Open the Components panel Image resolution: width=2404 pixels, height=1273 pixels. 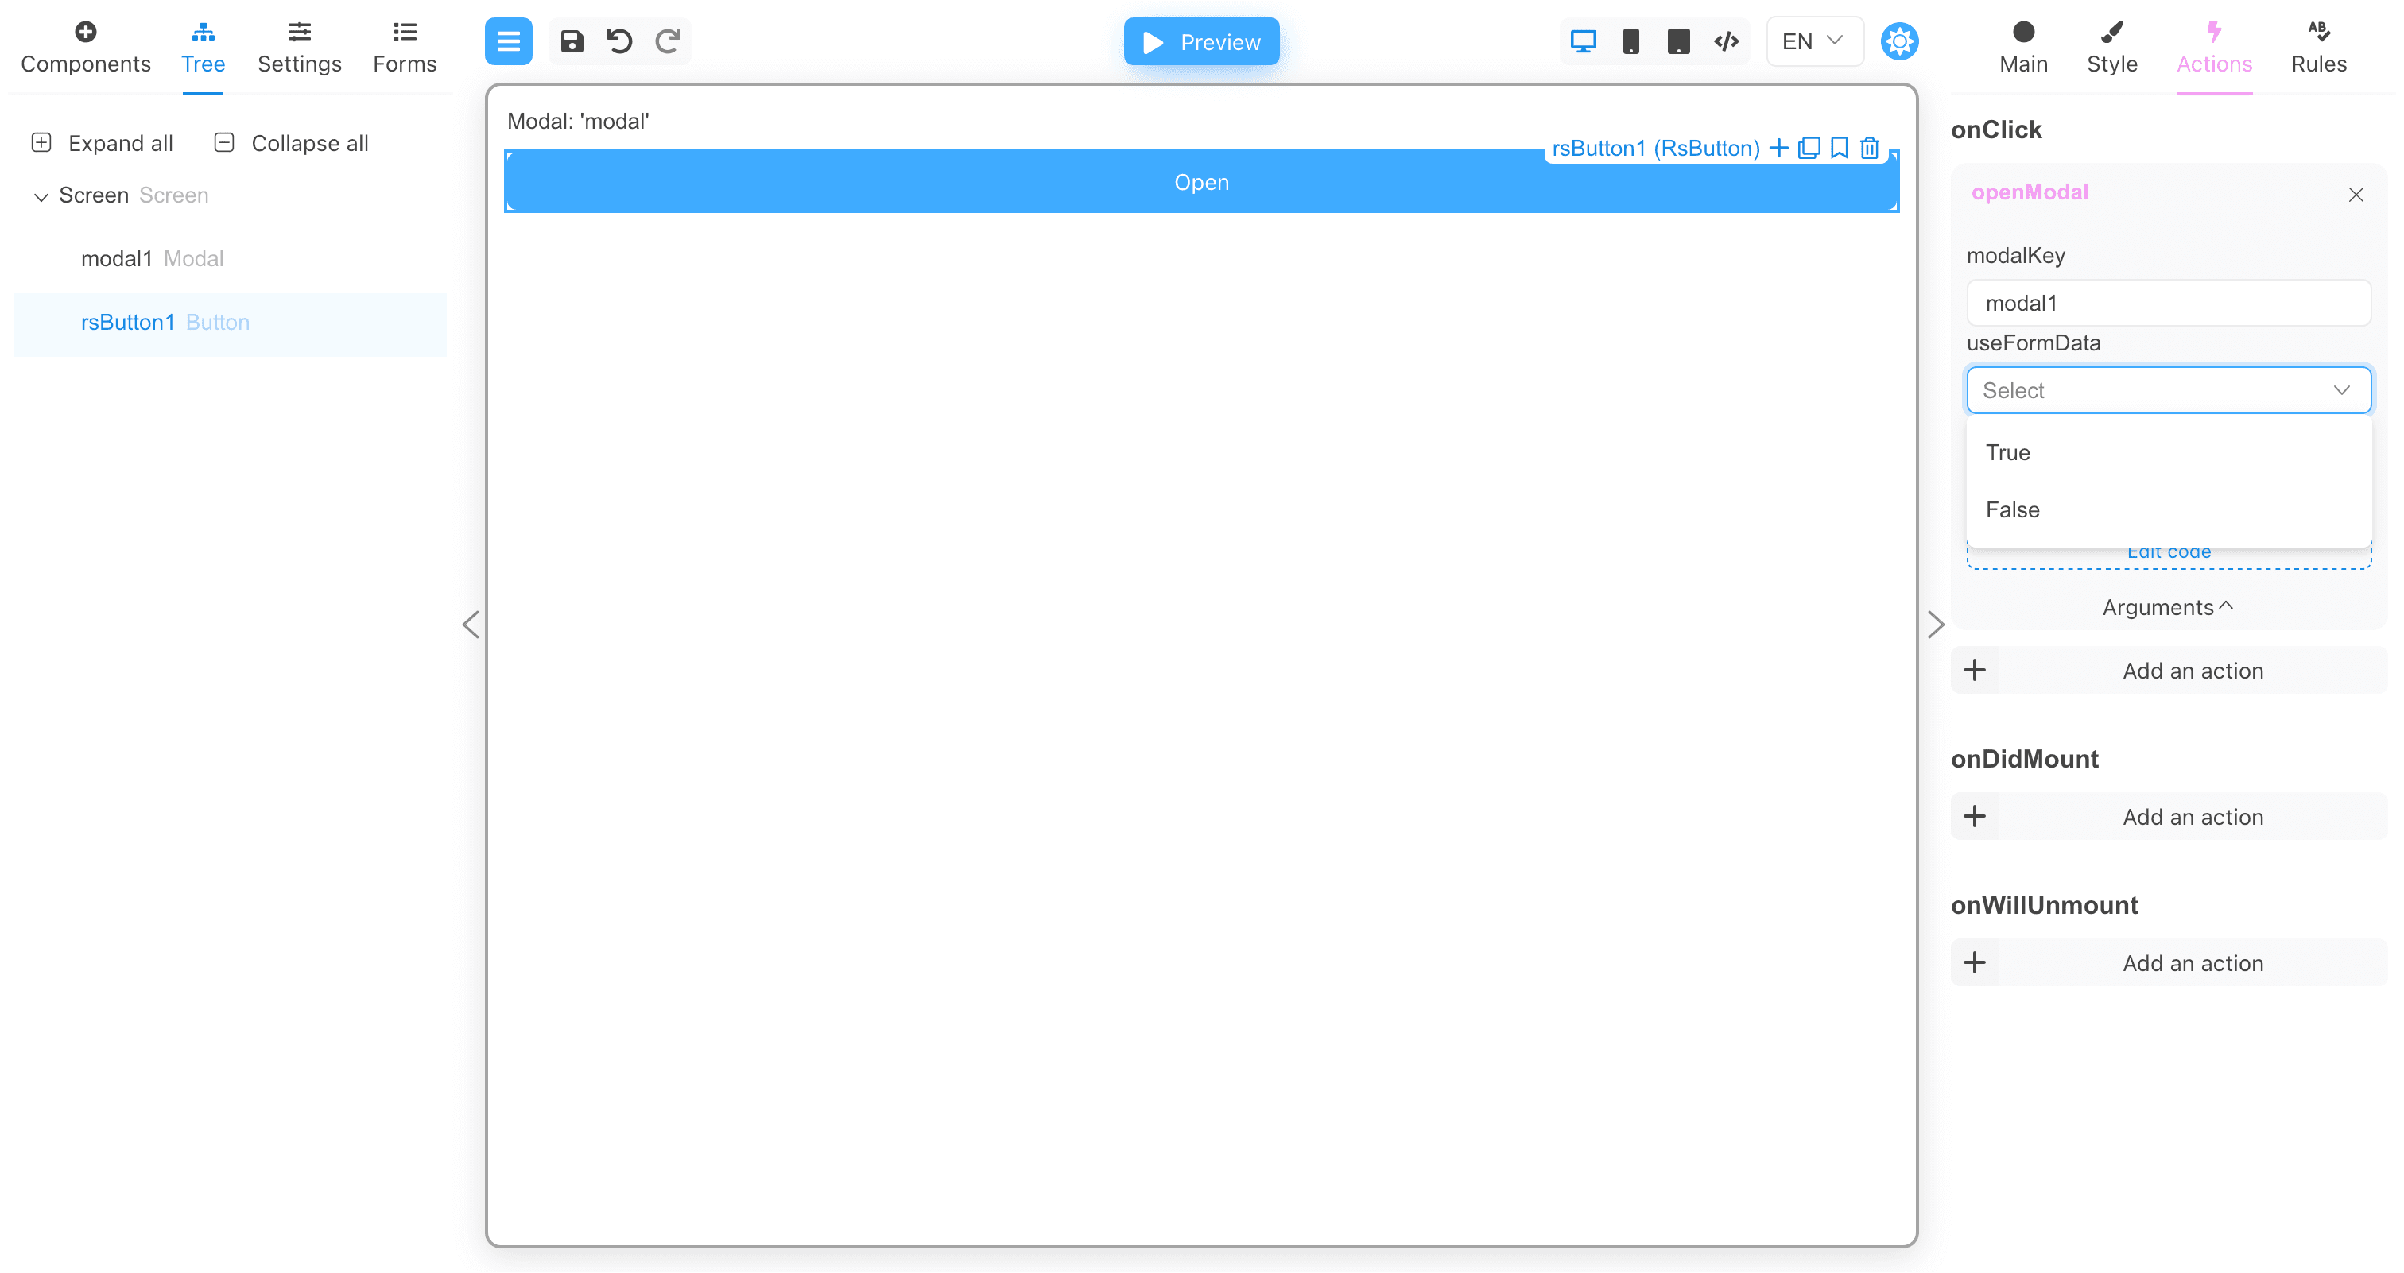85,46
